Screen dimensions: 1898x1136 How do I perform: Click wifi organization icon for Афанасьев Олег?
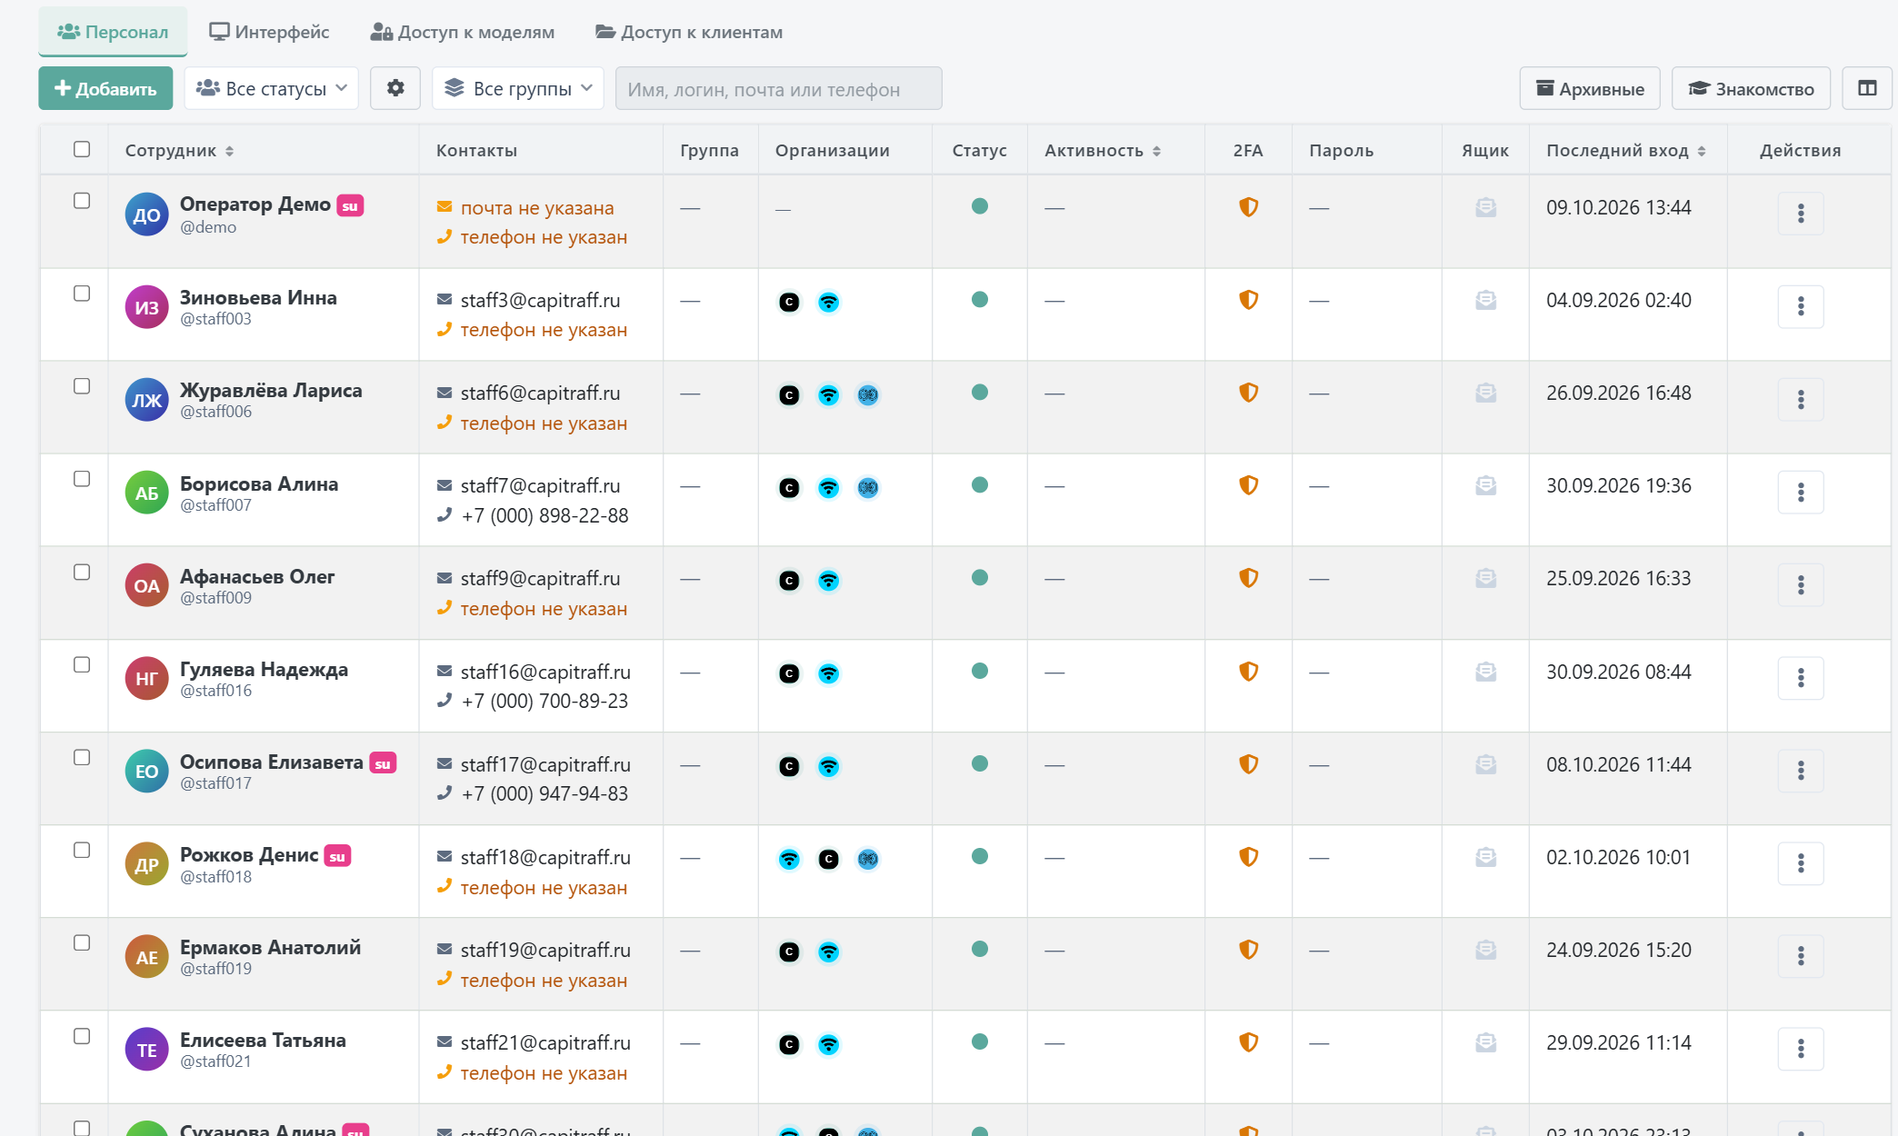(828, 580)
